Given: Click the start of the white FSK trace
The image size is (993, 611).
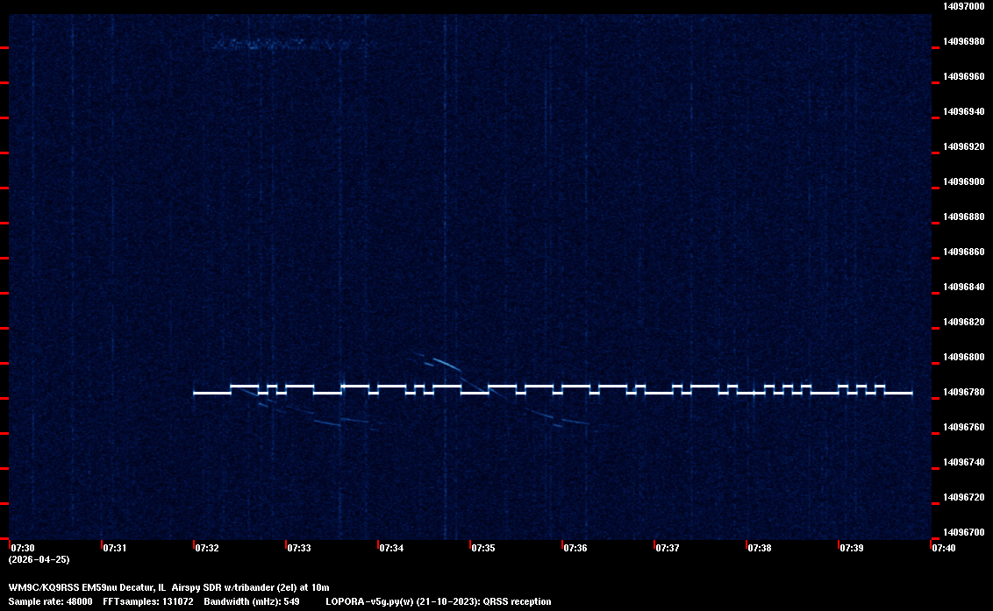Looking at the screenshot, I should point(196,393).
